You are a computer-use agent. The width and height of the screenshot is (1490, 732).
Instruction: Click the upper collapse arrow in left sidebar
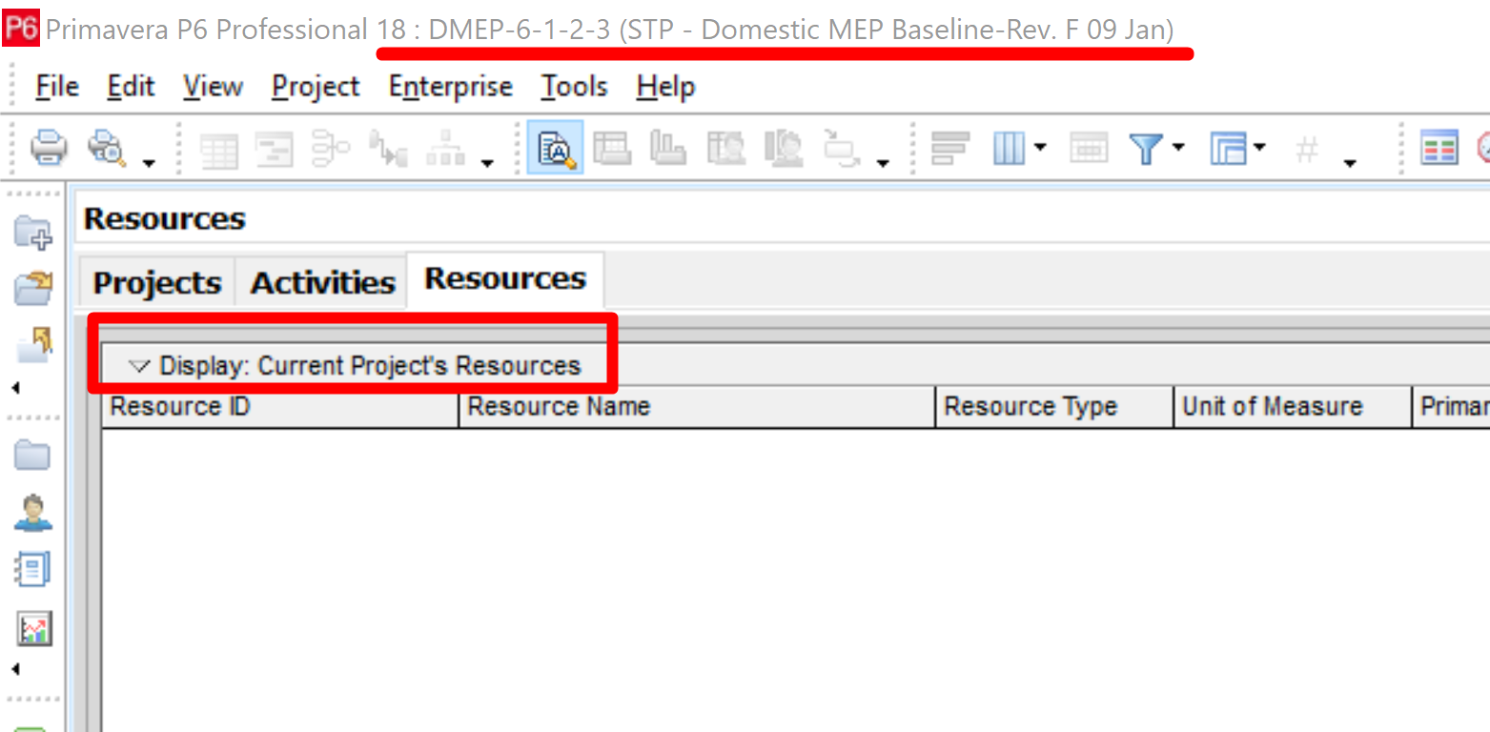[x=15, y=388]
